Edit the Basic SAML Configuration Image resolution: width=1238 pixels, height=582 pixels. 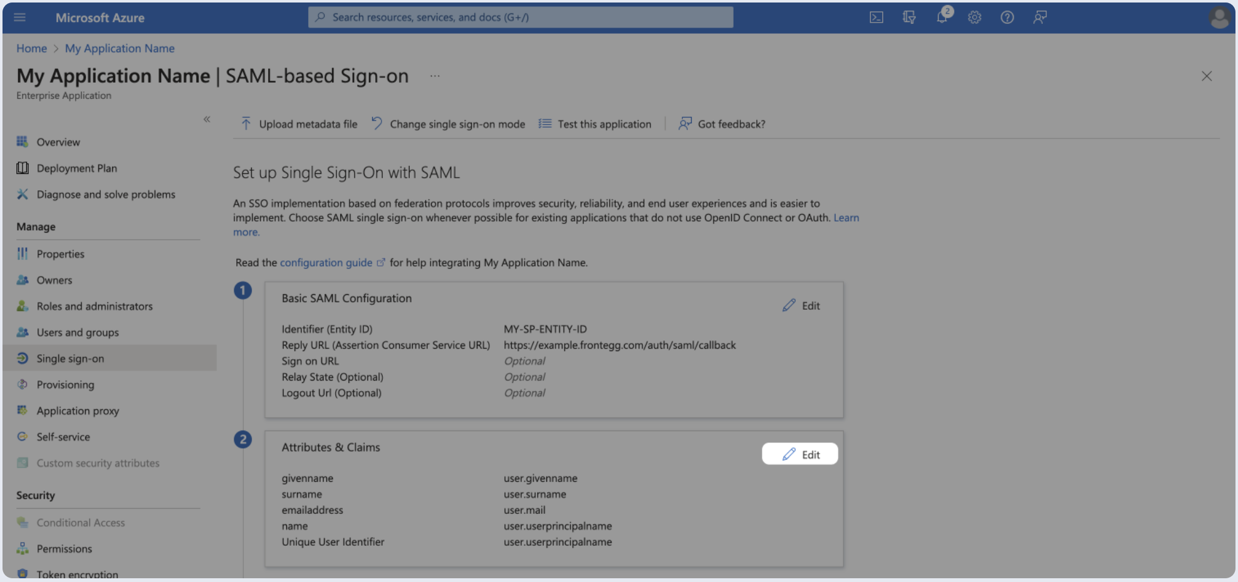pos(801,305)
